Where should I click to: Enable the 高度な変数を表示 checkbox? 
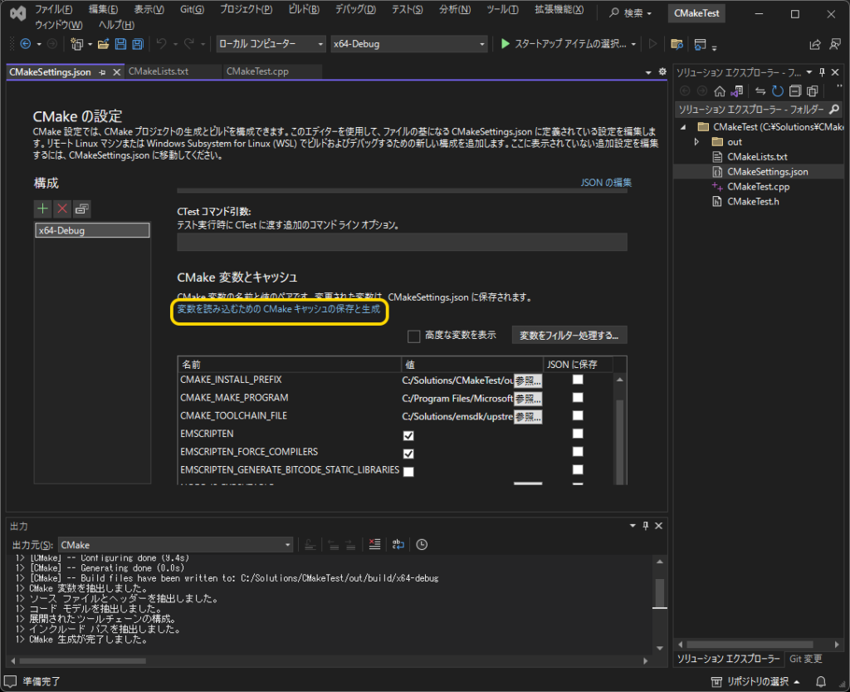pyautogui.click(x=413, y=336)
